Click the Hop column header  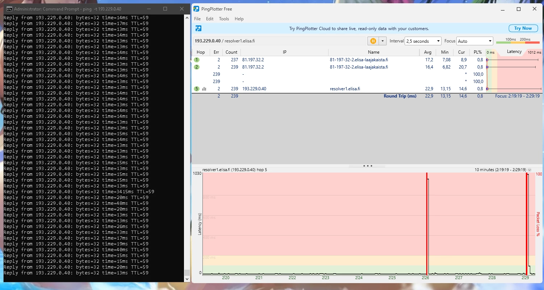click(x=201, y=52)
